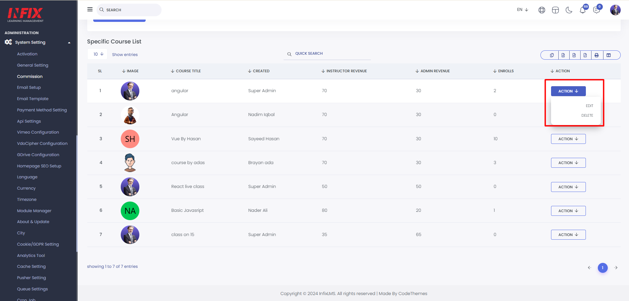Open column visibility toggle icon

(x=609, y=55)
